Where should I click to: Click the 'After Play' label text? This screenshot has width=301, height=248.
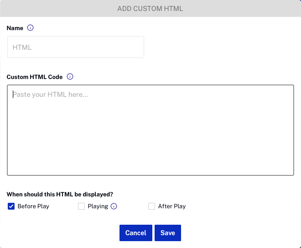[171, 206]
